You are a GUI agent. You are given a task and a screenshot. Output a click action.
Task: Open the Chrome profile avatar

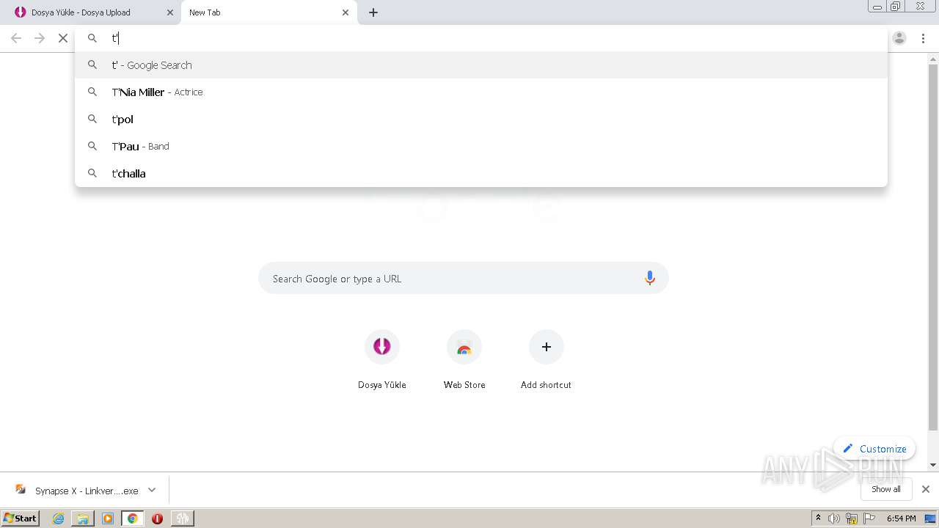click(899, 38)
